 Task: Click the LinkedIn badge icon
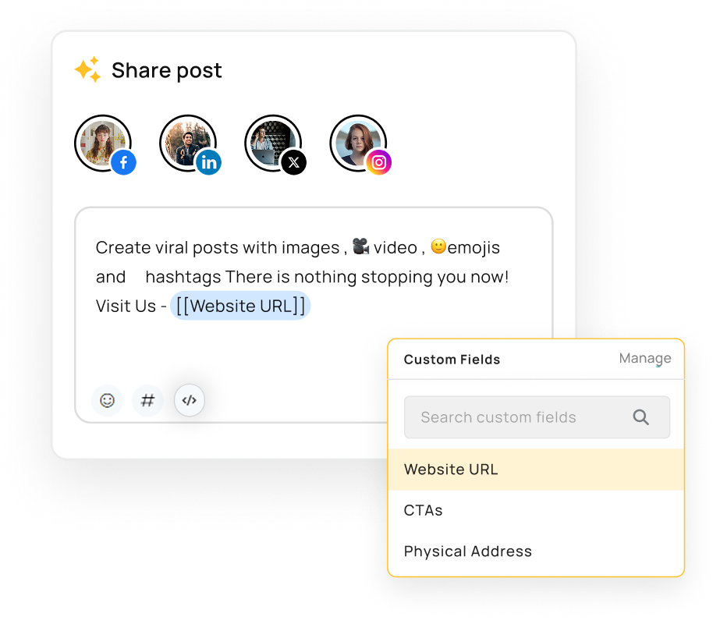tap(209, 162)
